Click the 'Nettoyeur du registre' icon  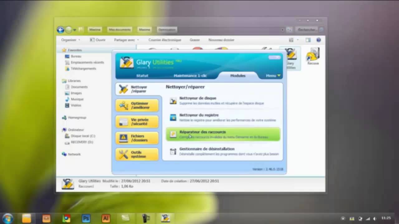click(173, 117)
